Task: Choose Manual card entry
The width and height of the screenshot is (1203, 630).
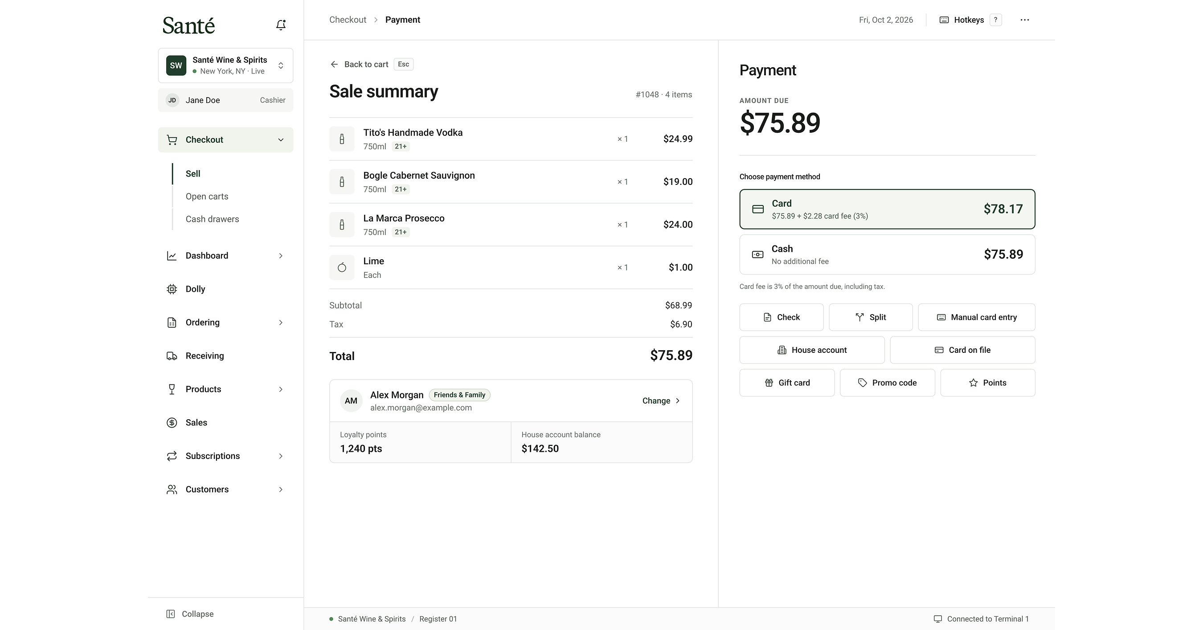Action: pyautogui.click(x=977, y=317)
